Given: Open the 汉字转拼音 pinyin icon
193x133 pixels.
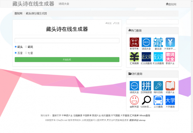Looking at the screenshot, I should coord(146,86).
